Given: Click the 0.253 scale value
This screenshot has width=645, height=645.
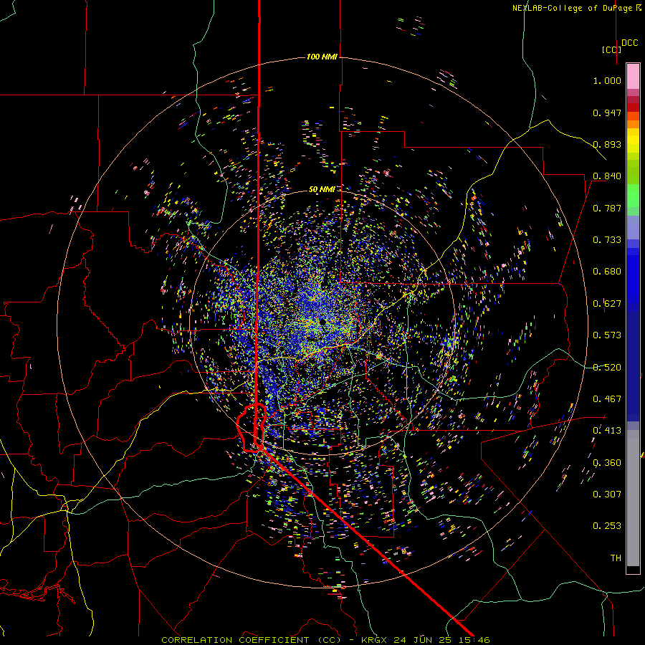Looking at the screenshot, I should [607, 526].
